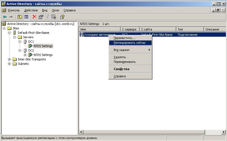Click NTDS Settings icon under DC2

[30, 55]
